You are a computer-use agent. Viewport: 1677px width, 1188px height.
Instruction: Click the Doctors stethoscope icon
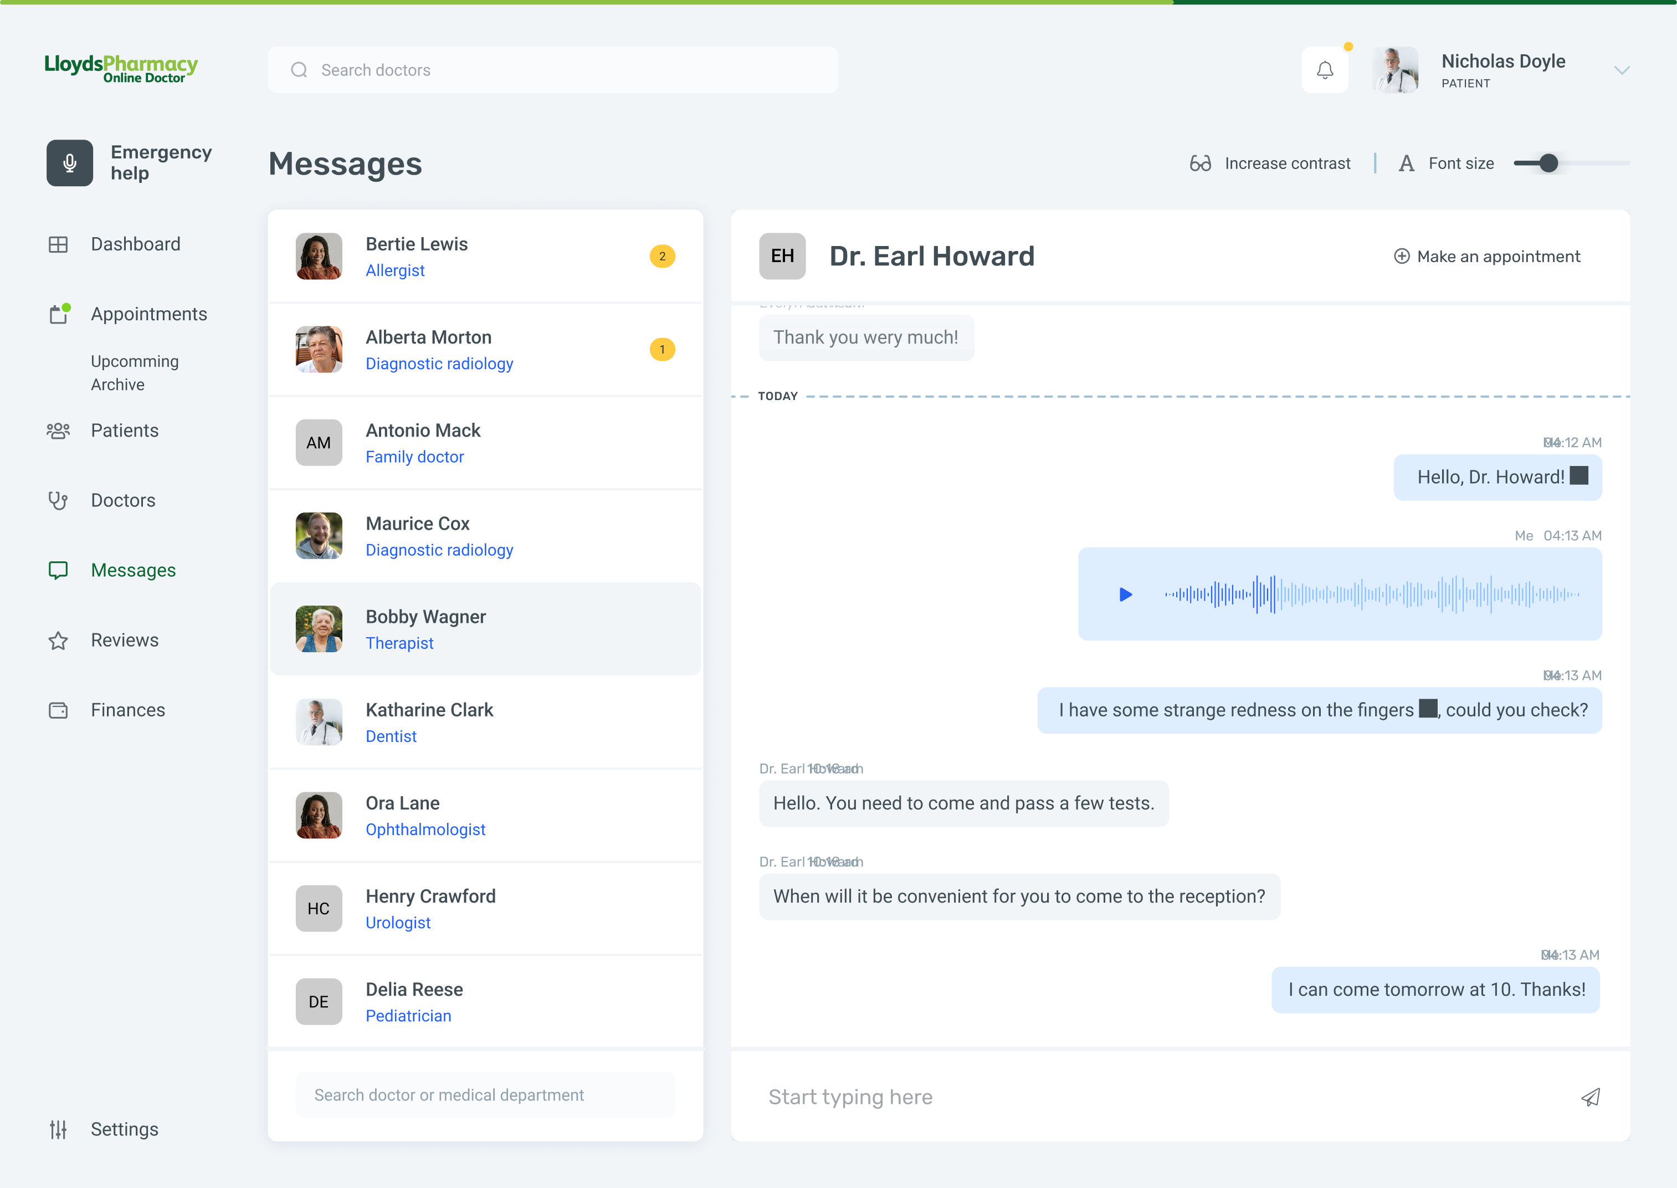click(58, 500)
